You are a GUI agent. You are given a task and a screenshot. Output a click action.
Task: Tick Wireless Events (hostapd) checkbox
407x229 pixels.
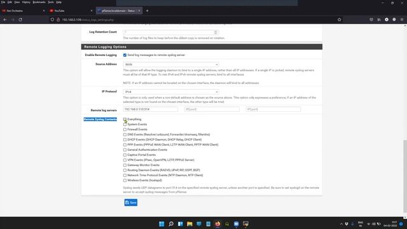pyautogui.click(x=125, y=180)
